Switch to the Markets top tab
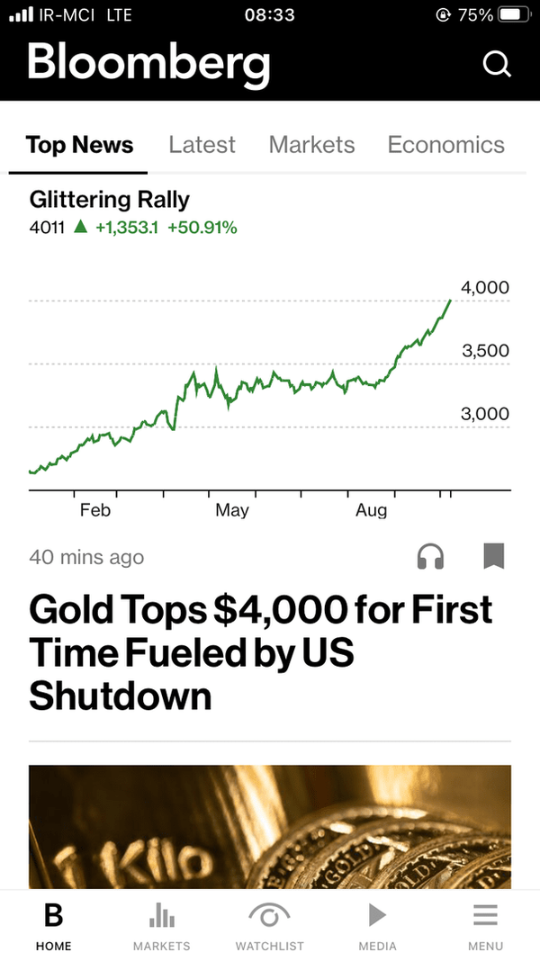The image size is (540, 961). [311, 145]
